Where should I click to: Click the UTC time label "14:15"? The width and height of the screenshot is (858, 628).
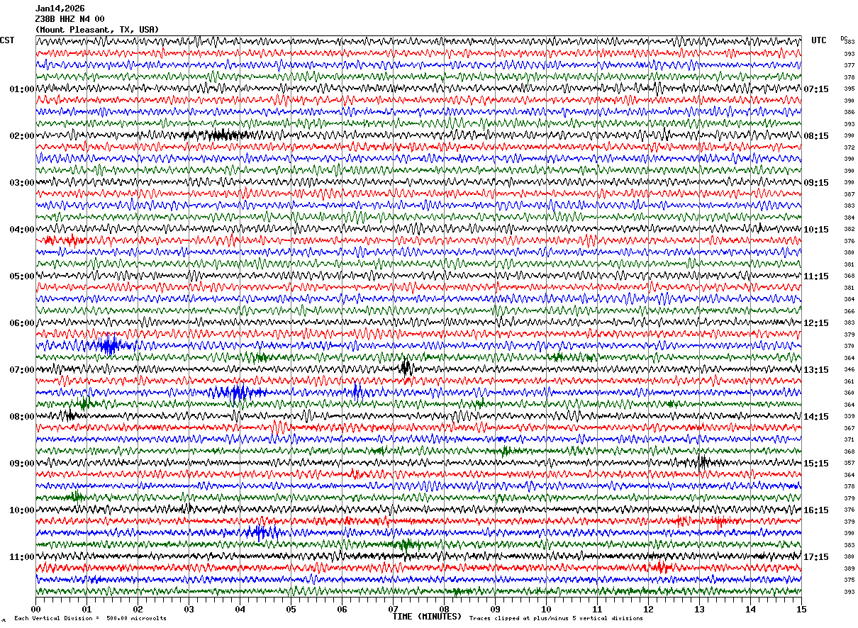pyautogui.click(x=816, y=417)
